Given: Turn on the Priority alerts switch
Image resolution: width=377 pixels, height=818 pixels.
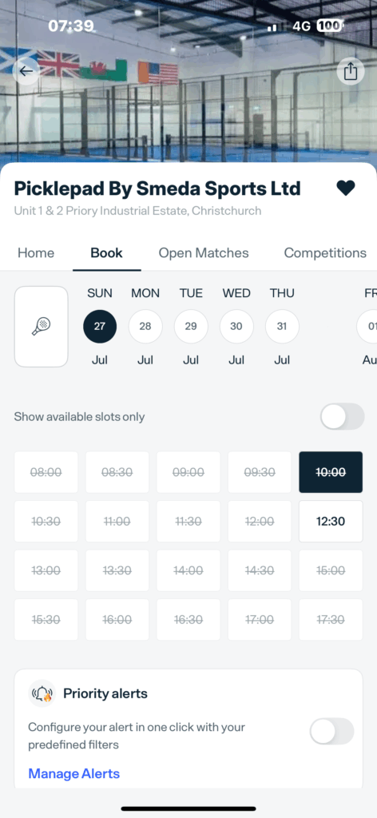Looking at the screenshot, I should [x=331, y=732].
